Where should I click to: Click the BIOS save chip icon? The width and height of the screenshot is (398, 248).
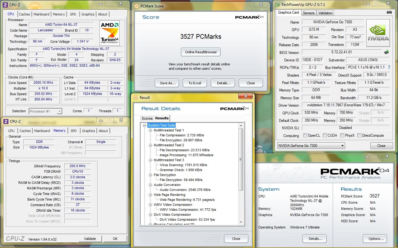point(386,52)
